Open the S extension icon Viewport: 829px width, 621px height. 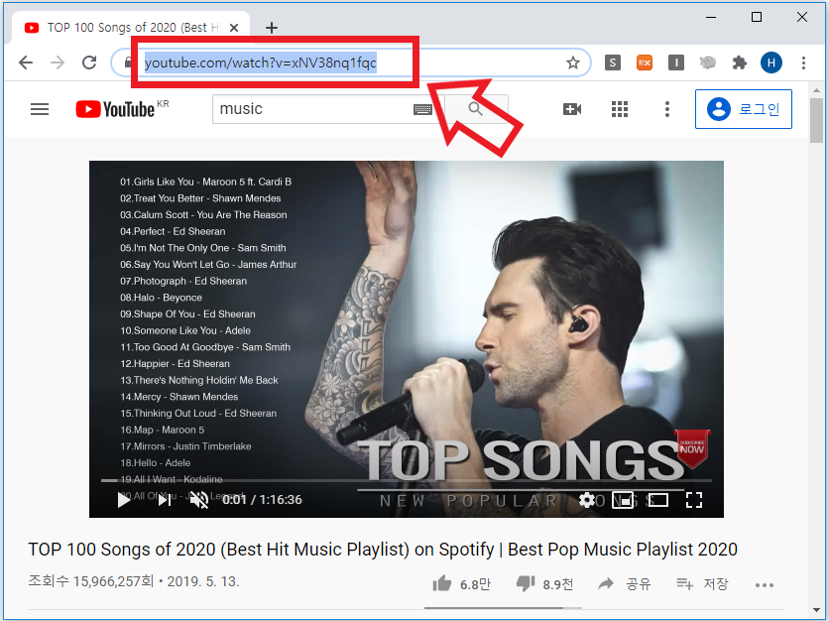tap(612, 62)
